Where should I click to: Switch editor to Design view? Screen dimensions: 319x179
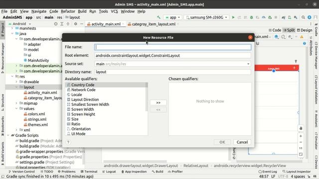(305, 30)
